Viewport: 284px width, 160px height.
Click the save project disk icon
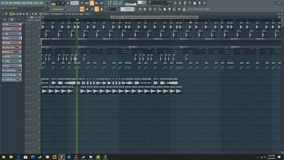pyautogui.click(x=194, y=3)
